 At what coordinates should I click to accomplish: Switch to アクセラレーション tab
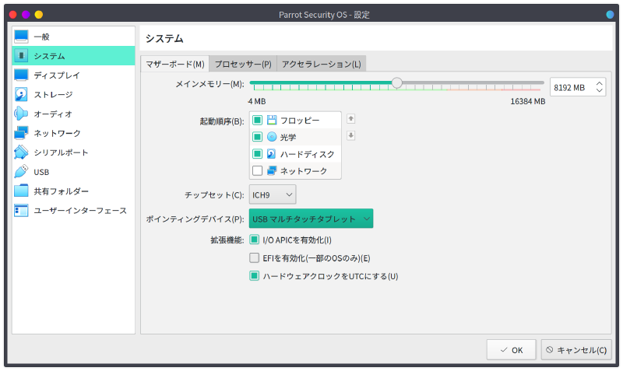[x=322, y=64]
